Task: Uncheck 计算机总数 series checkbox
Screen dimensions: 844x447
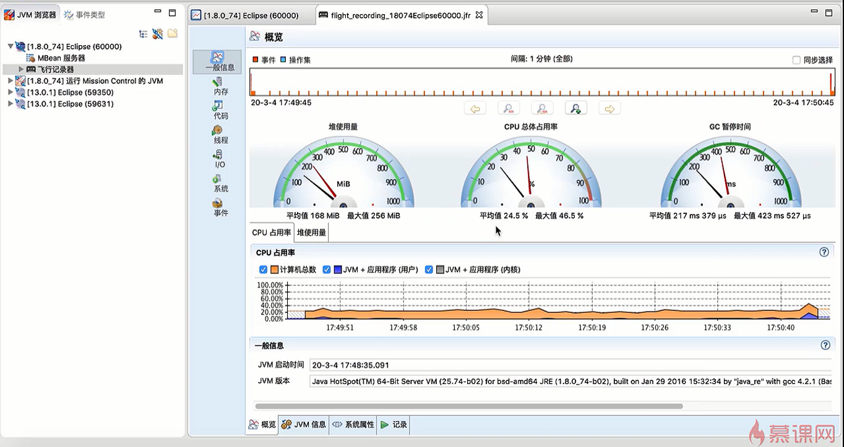Action: tap(263, 270)
